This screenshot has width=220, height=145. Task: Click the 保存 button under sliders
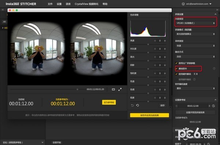[162, 105]
